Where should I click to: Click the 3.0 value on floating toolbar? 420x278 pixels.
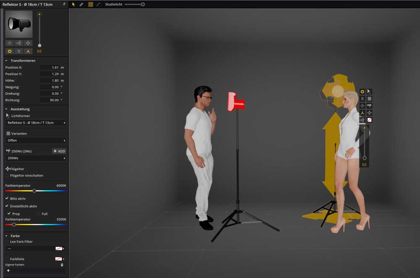pyautogui.click(x=364, y=165)
